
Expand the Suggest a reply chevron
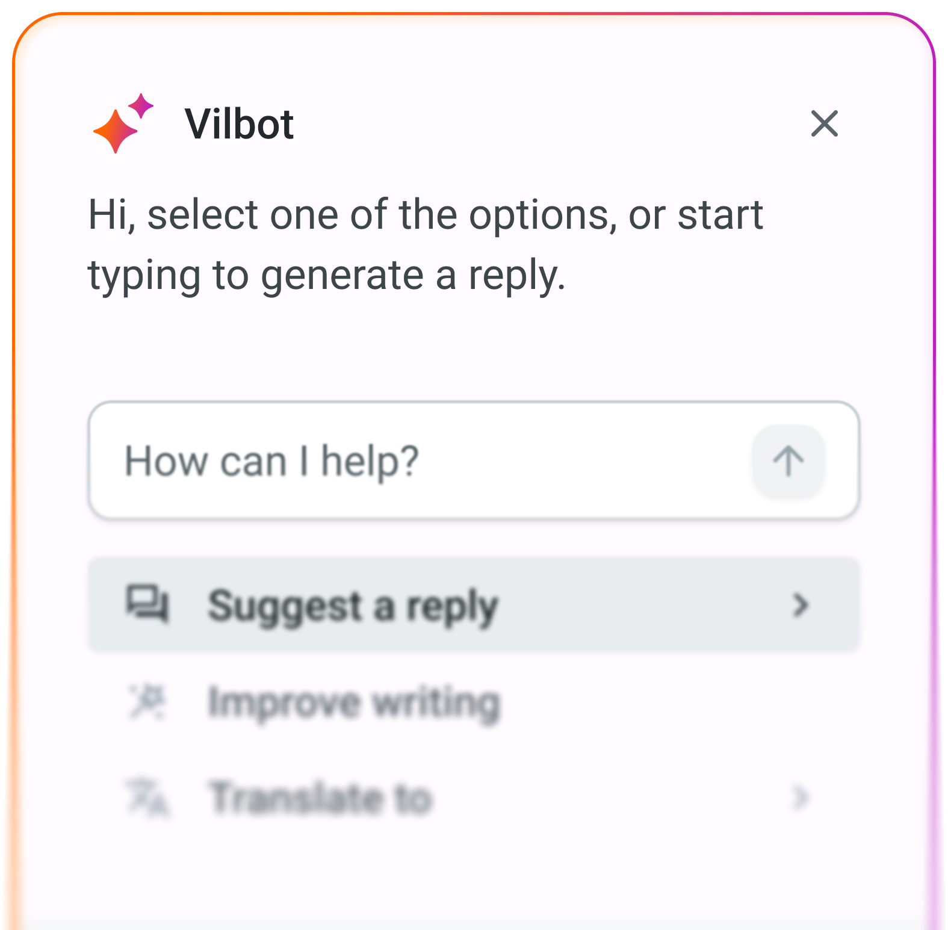coord(800,605)
